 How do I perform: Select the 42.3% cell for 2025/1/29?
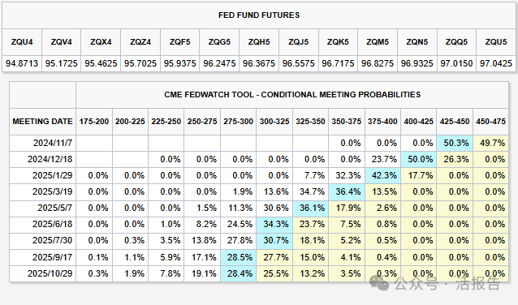coord(384,175)
